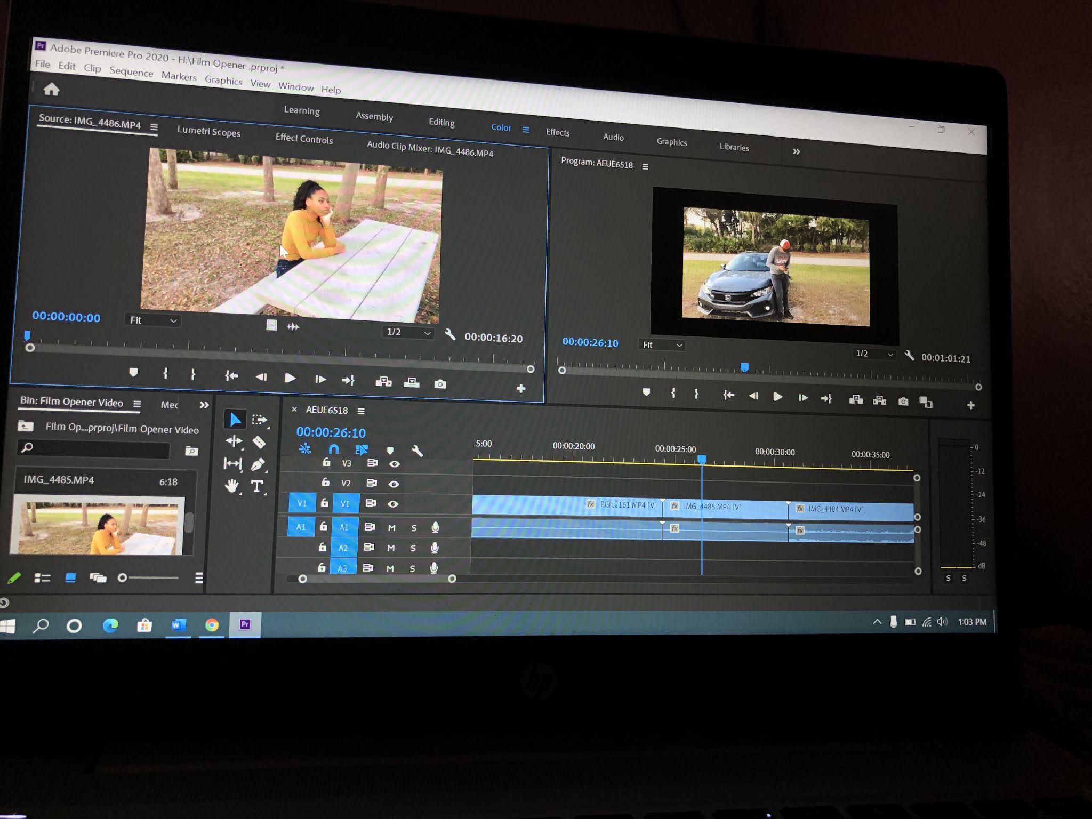The height and width of the screenshot is (819, 1092).
Task: Hide track V2 with eye icon
Action: pos(394,484)
